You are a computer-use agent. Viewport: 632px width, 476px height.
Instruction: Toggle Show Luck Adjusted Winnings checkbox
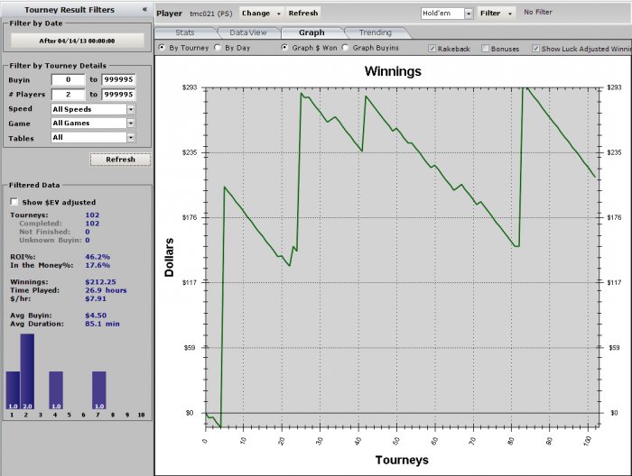click(536, 48)
